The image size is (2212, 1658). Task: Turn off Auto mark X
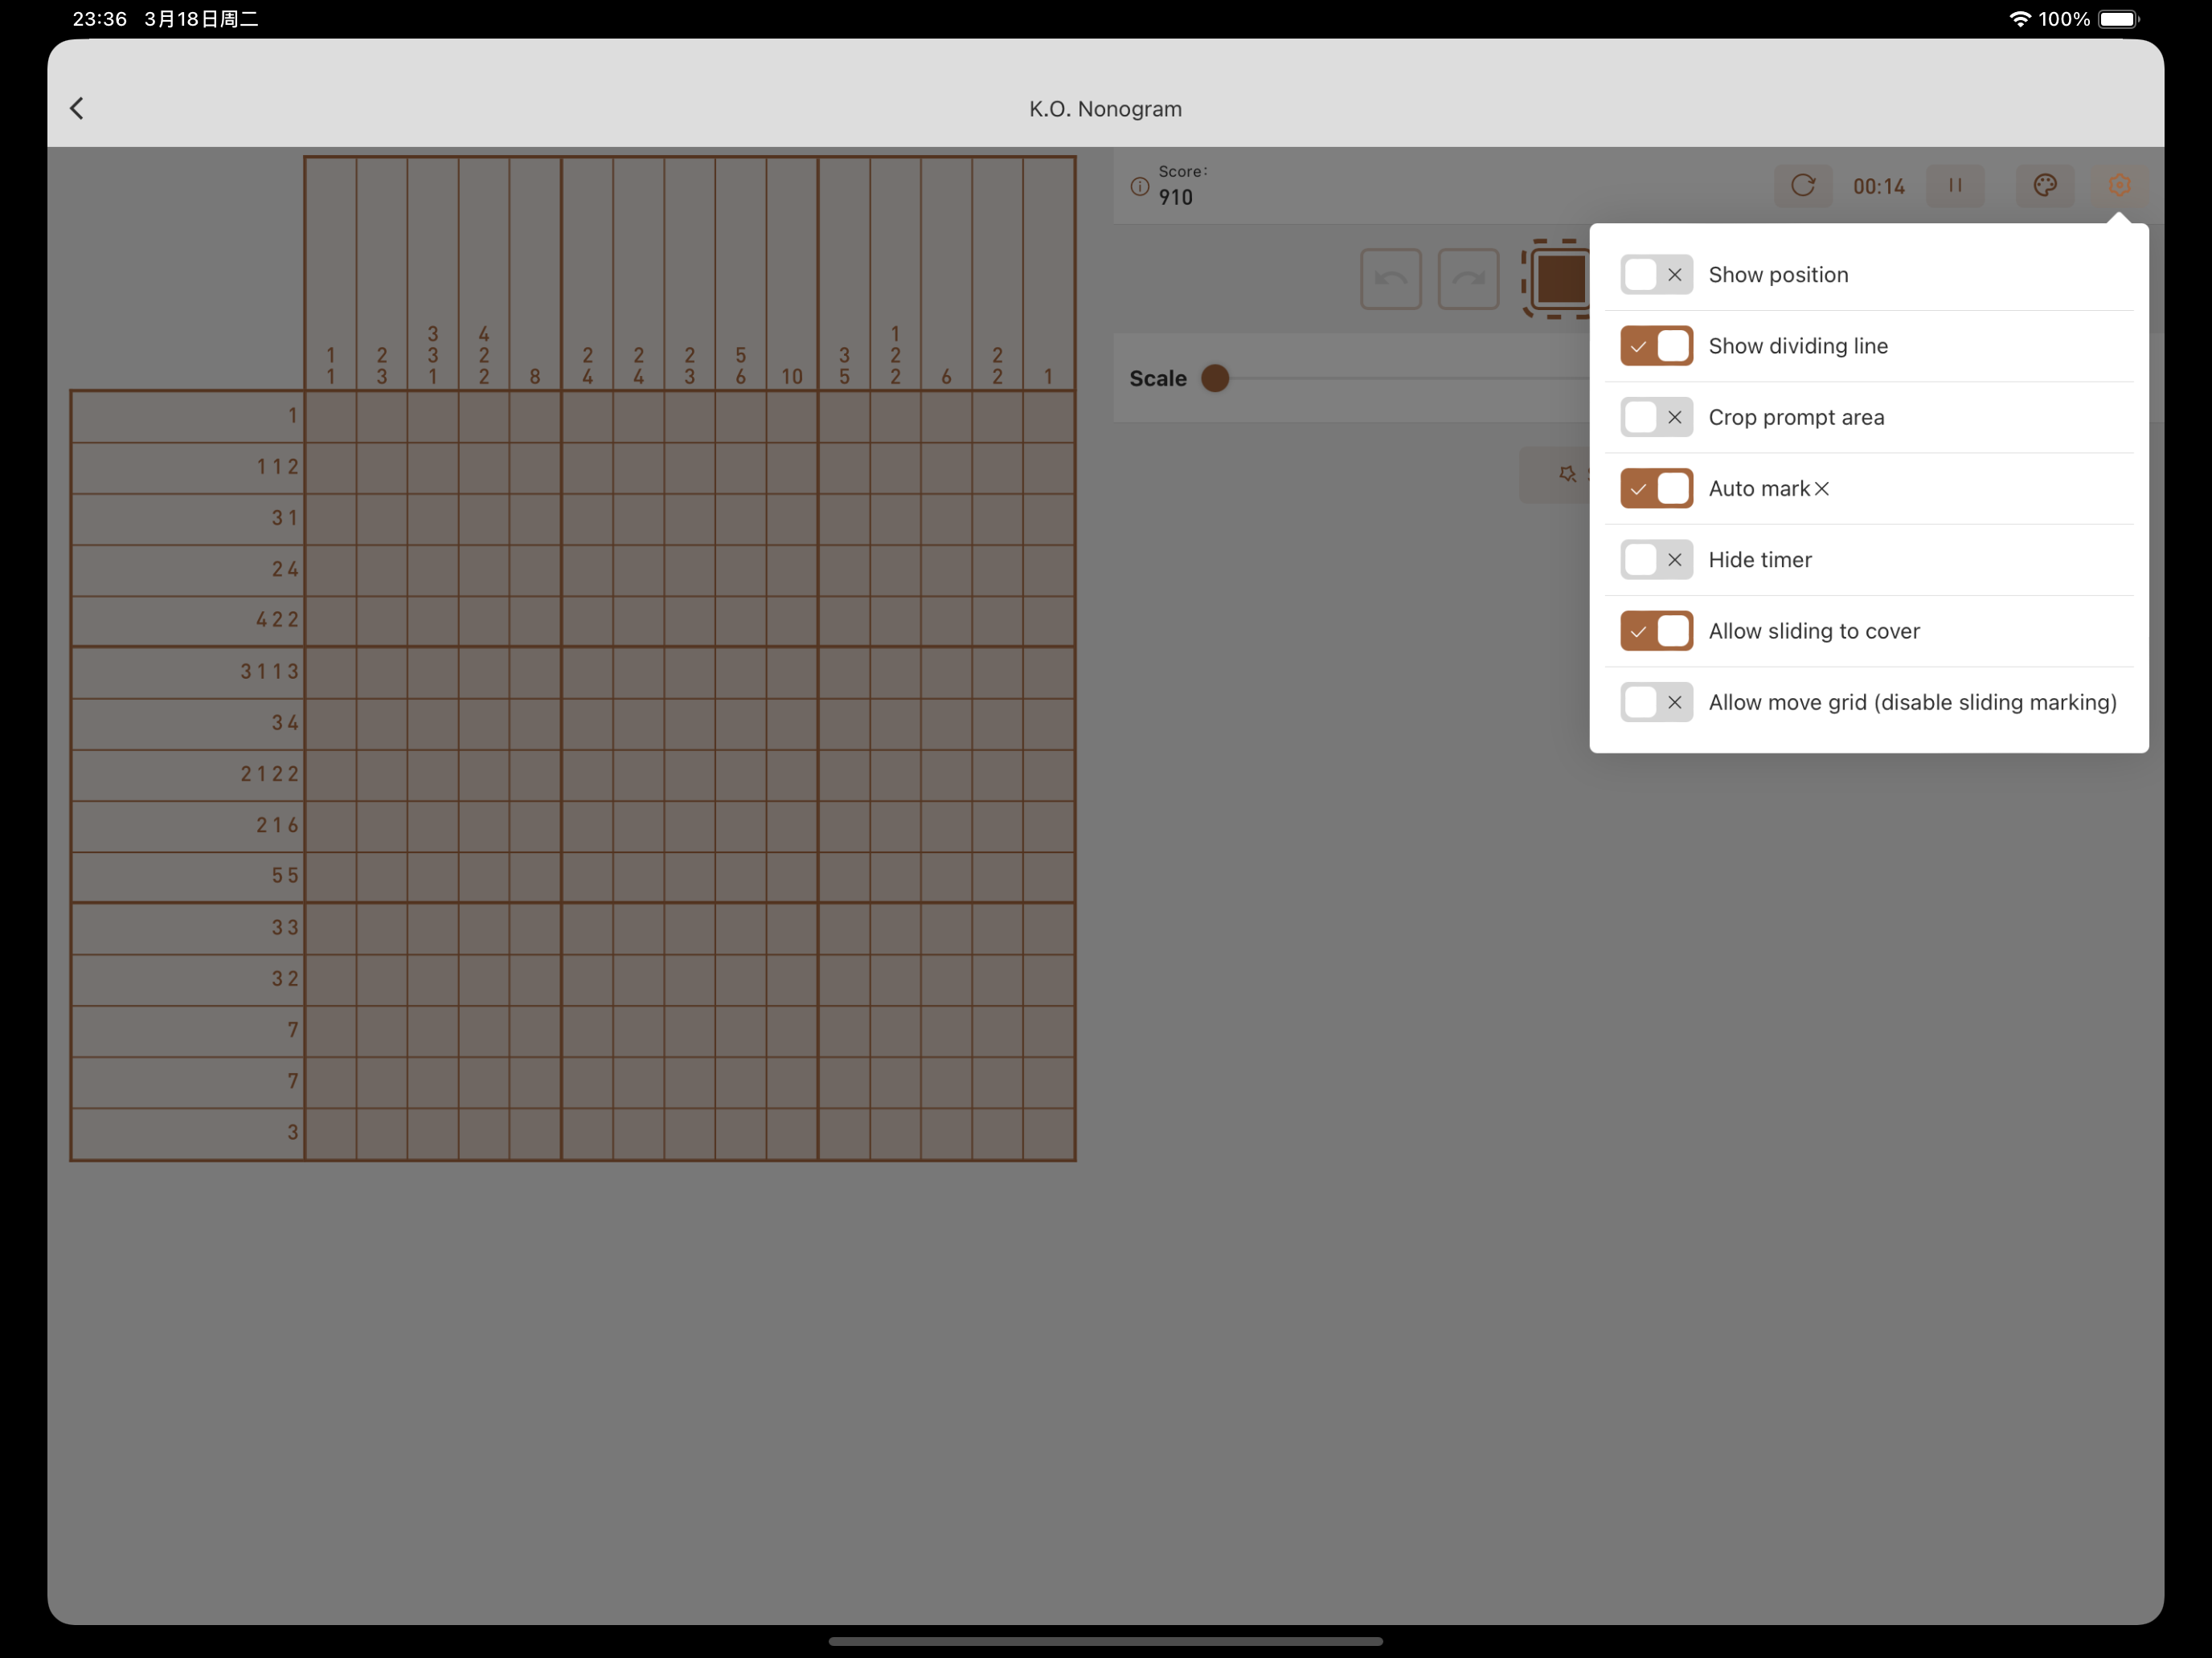tap(1656, 488)
